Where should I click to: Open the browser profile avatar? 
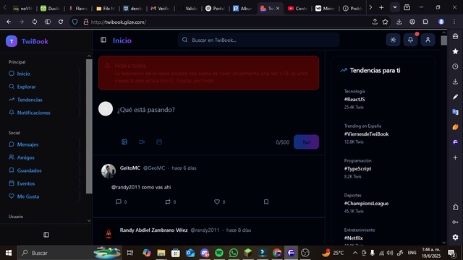[441, 22]
